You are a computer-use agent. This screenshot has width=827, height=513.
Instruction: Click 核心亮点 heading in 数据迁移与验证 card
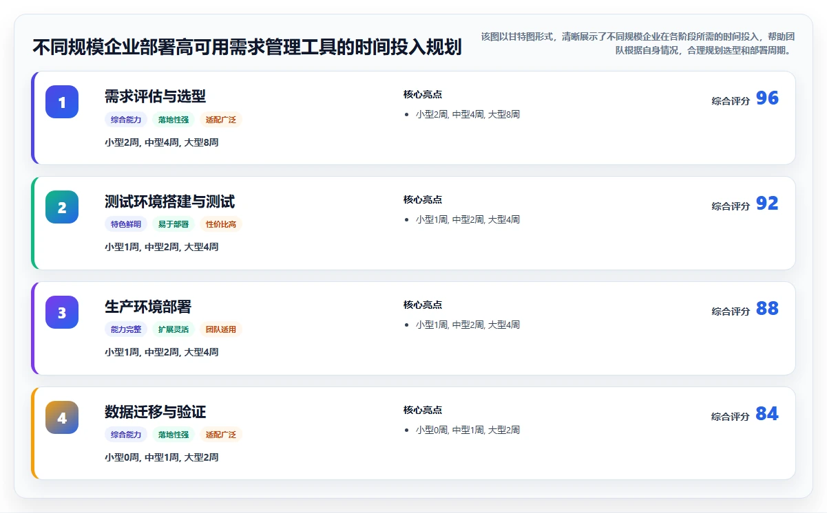coord(423,411)
